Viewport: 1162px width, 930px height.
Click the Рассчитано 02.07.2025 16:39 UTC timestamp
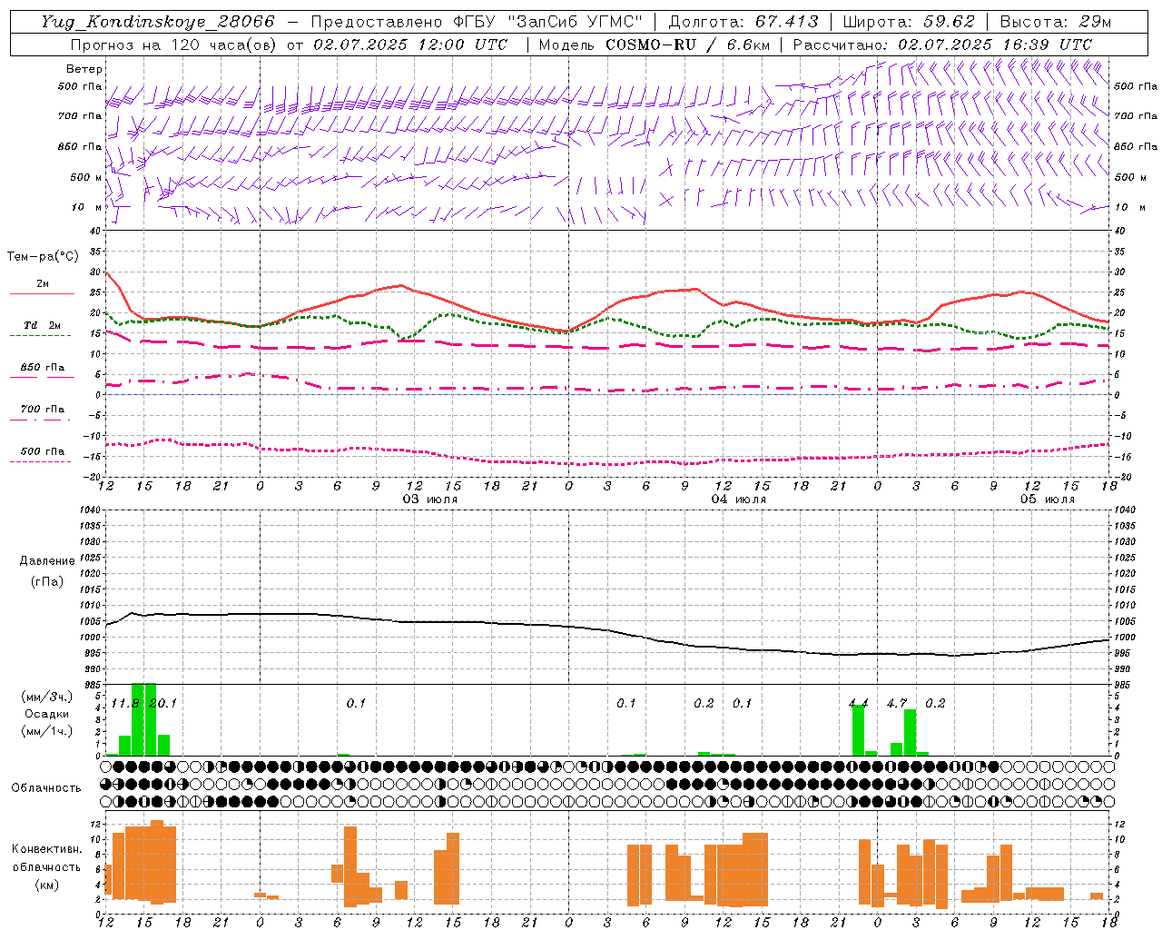coord(942,45)
